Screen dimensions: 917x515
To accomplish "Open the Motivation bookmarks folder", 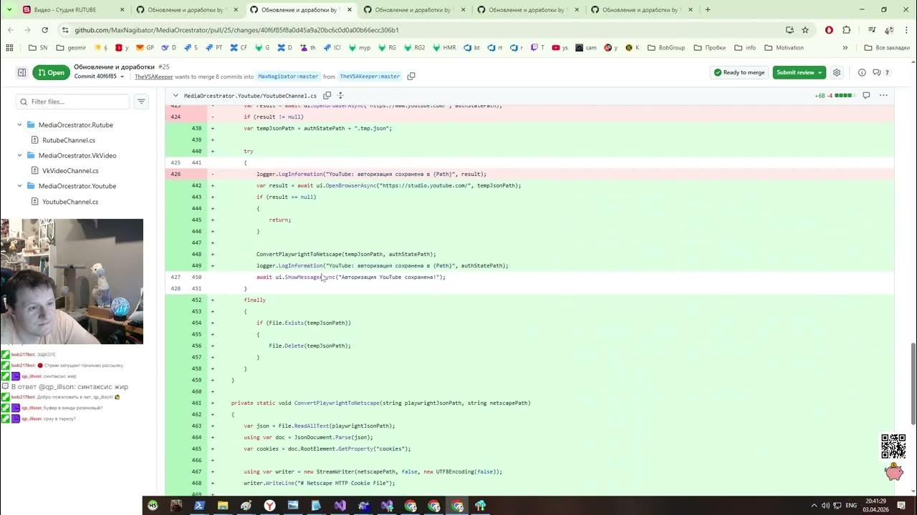I will (x=784, y=48).
